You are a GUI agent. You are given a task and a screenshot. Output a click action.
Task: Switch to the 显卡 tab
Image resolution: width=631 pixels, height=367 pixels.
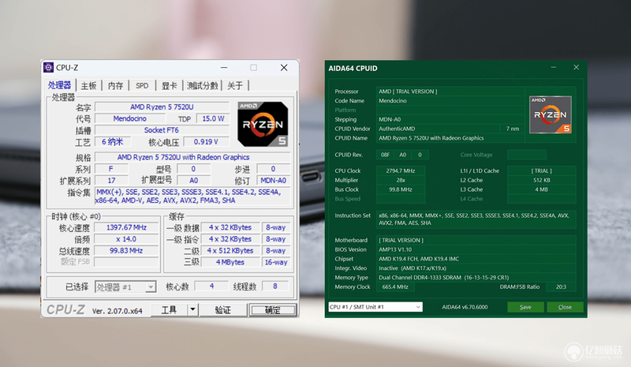coord(169,86)
